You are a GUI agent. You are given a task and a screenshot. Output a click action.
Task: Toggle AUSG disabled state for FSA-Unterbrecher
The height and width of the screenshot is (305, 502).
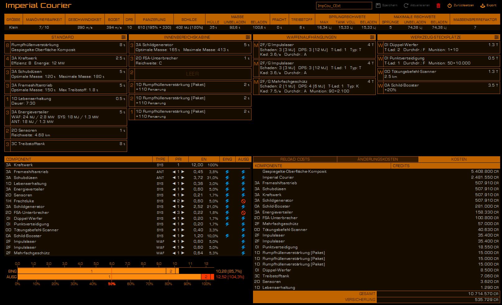pyautogui.click(x=243, y=213)
